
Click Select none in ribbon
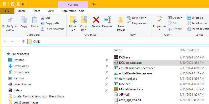(x=197, y=23)
